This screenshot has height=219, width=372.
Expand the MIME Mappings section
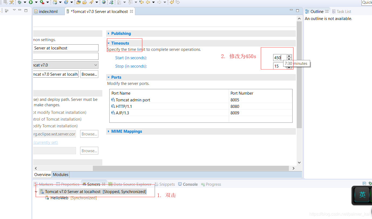point(109,131)
